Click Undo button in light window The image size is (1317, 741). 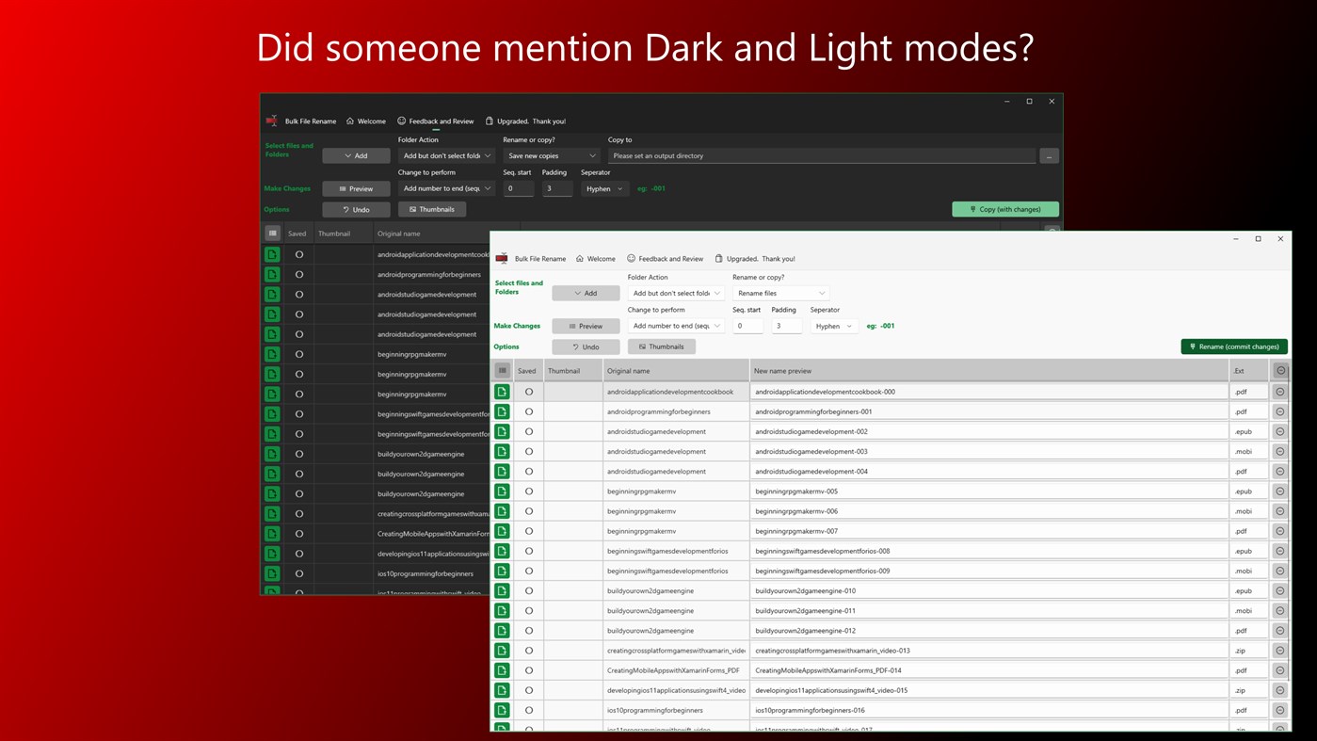coord(586,346)
